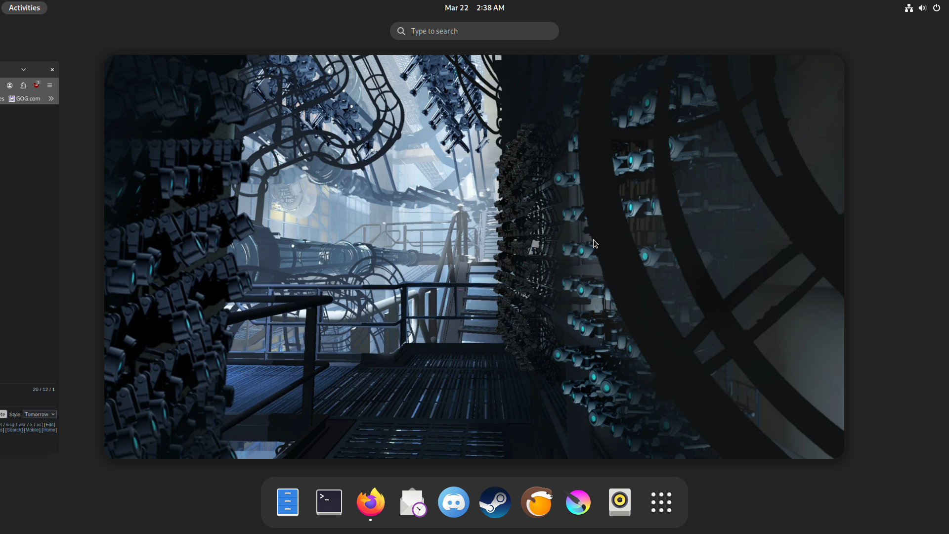Open the wsr board link
Image resolution: width=949 pixels, height=534 pixels.
(22, 425)
